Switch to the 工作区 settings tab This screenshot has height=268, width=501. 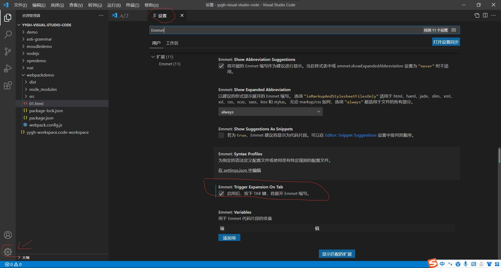pos(172,43)
